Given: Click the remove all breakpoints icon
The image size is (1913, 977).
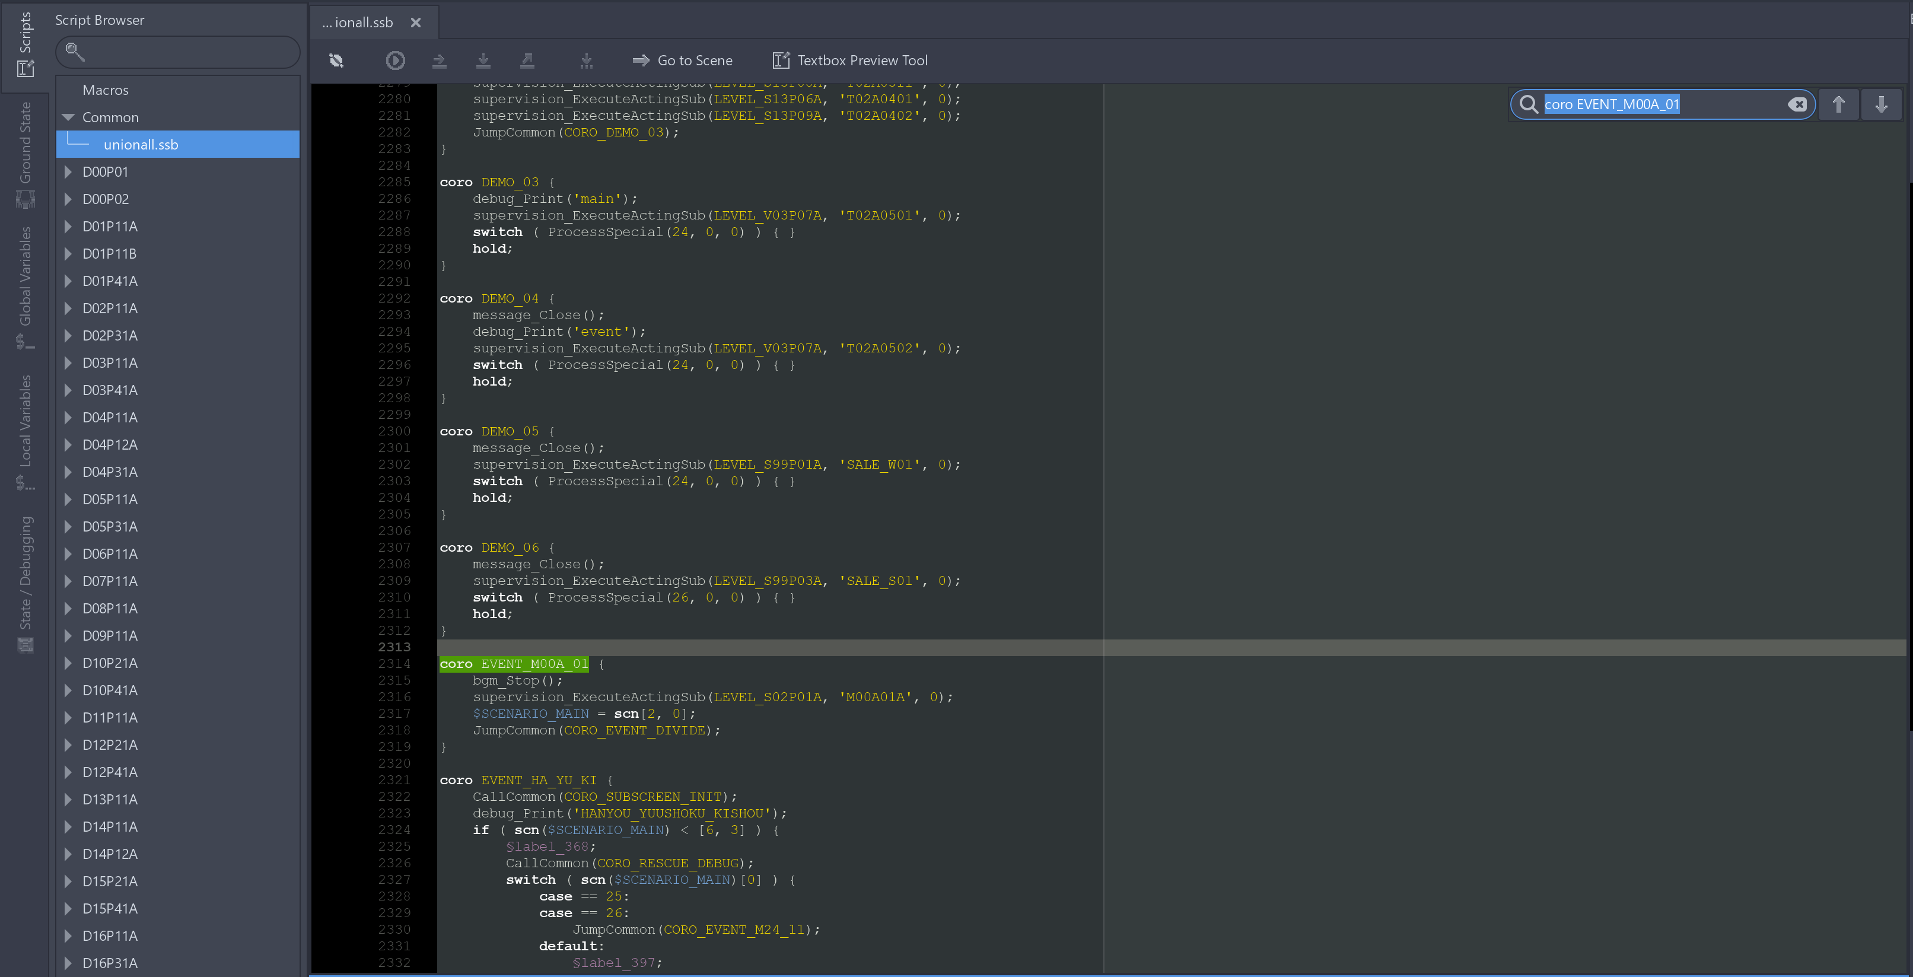Looking at the screenshot, I should (336, 60).
